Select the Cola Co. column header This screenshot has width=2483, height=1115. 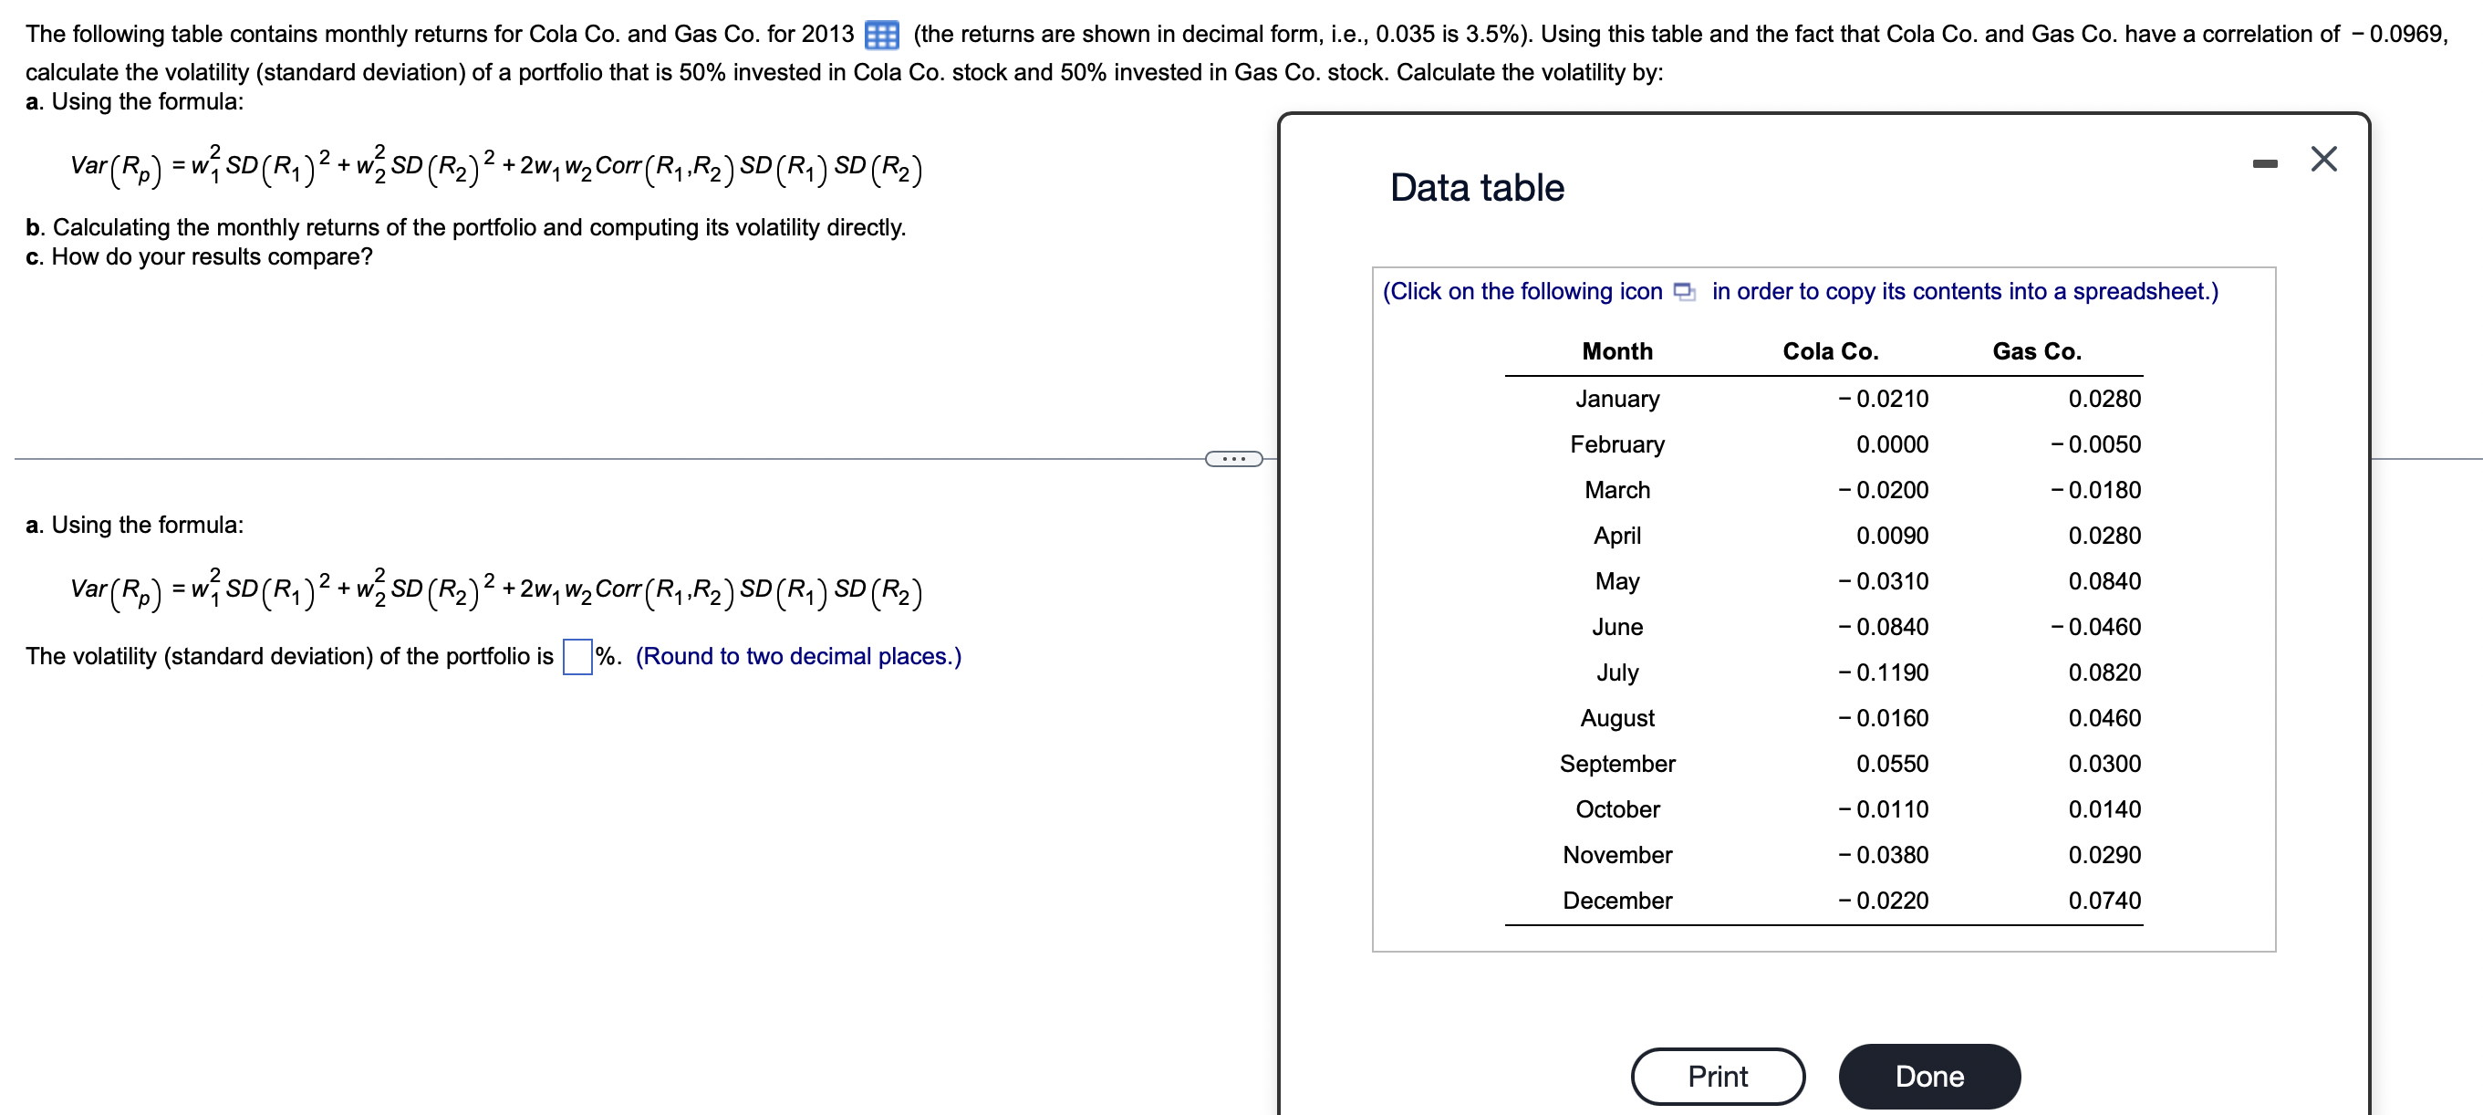tap(1830, 351)
